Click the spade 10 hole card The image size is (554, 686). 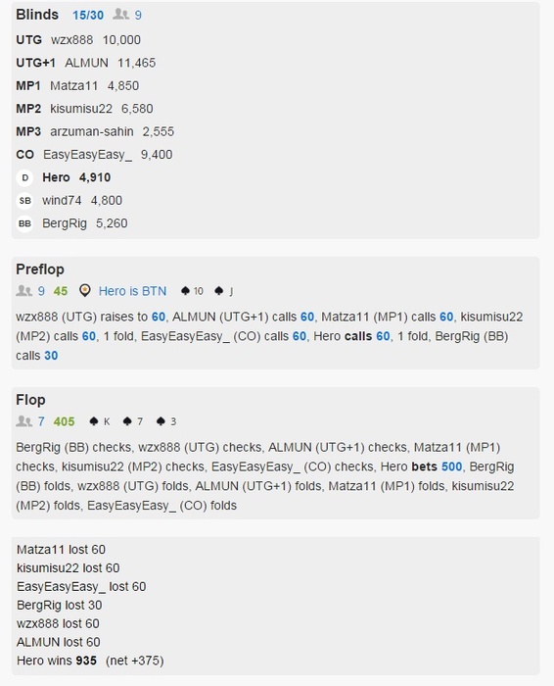pos(192,291)
